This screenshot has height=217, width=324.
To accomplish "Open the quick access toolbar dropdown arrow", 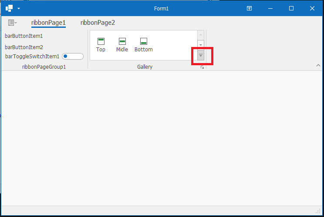I will tap(19, 8).
